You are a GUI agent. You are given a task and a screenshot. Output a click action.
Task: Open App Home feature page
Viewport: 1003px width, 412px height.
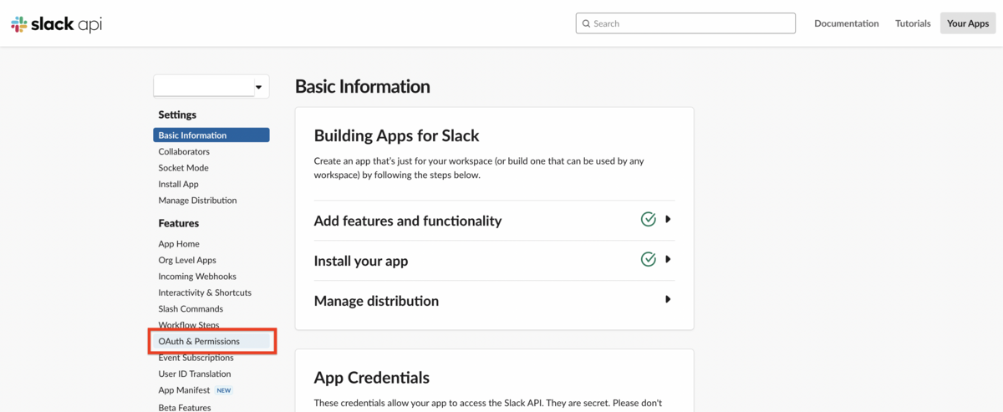179,244
